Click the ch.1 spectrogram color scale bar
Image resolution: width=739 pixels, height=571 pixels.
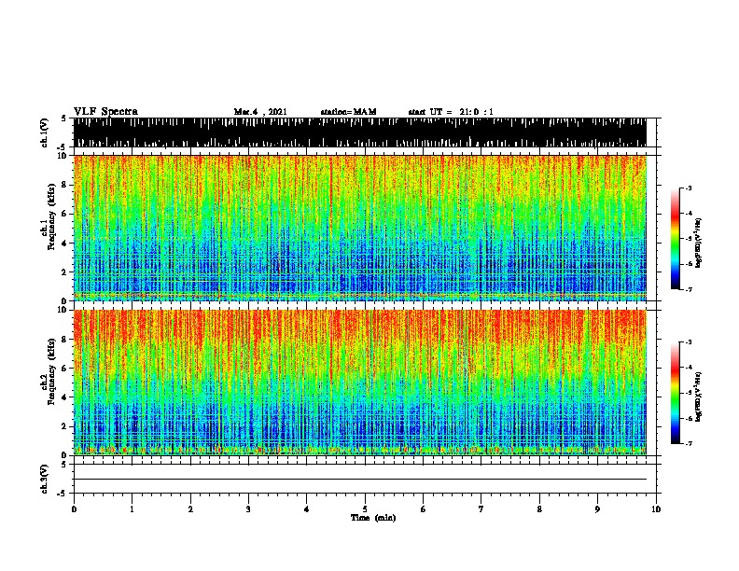click(x=676, y=239)
